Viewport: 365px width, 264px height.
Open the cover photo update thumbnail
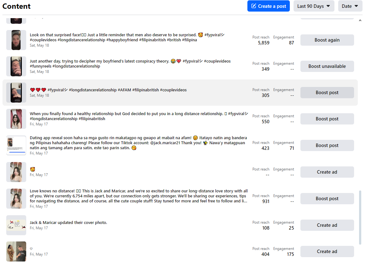coord(16,225)
